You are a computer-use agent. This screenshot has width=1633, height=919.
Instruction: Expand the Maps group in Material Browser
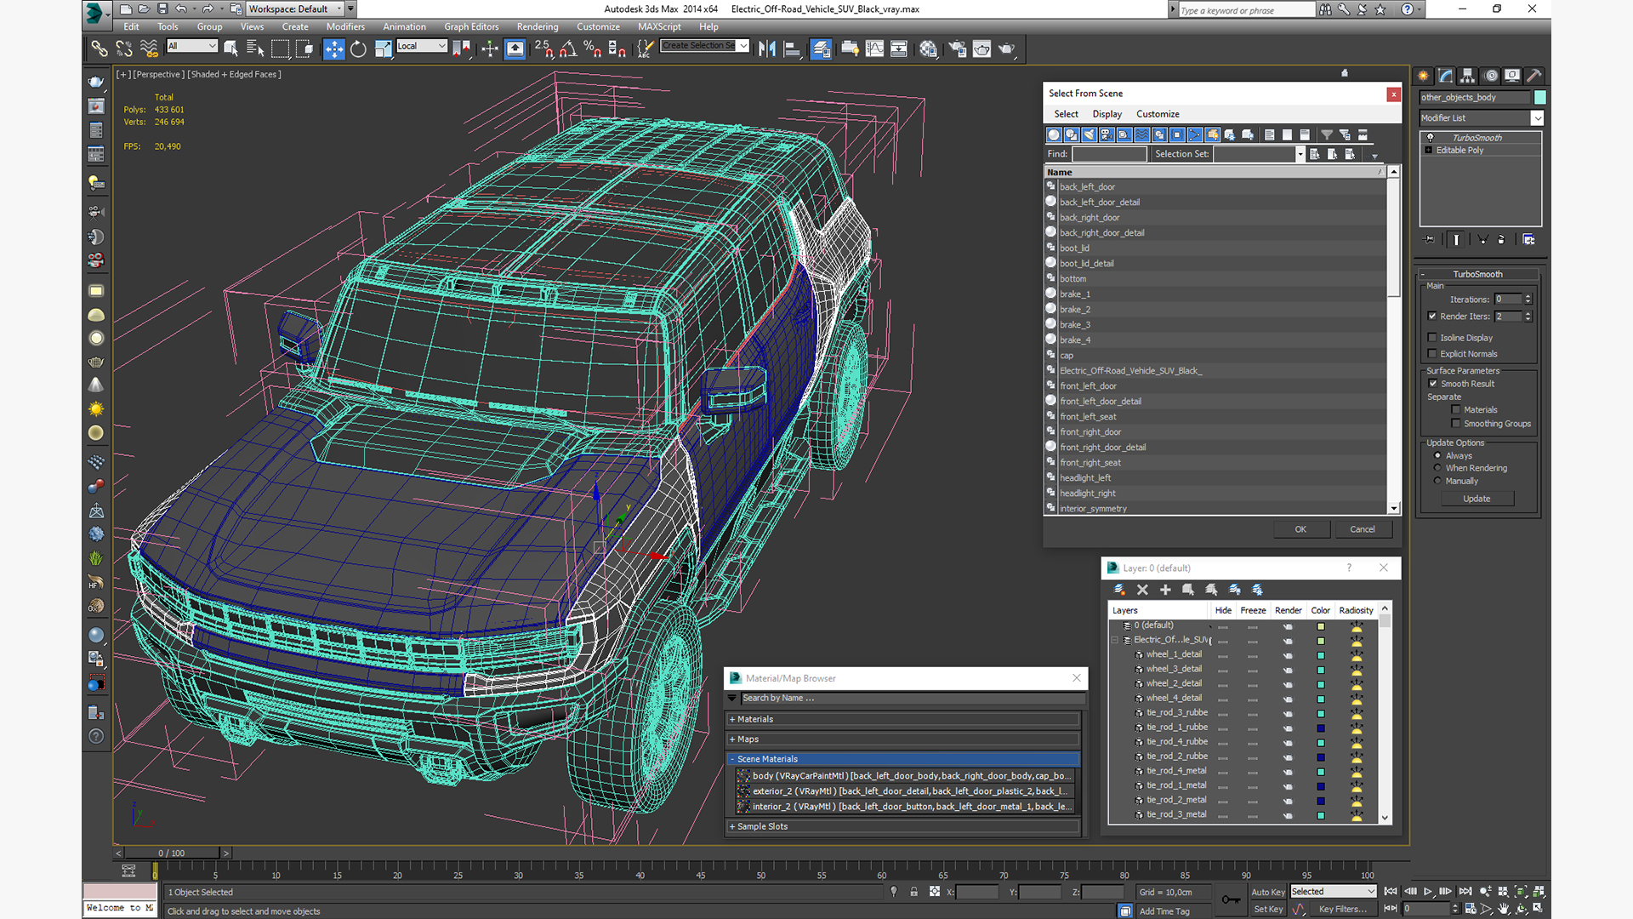tap(903, 739)
